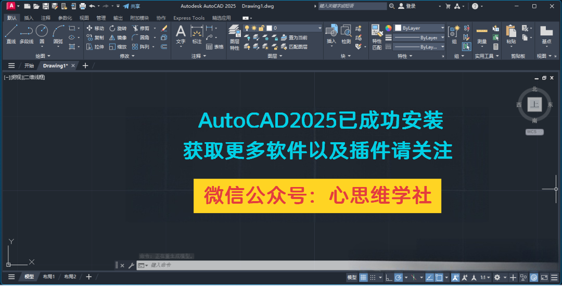
Task: Click the ViewCube 上 top face
Action: click(x=534, y=104)
